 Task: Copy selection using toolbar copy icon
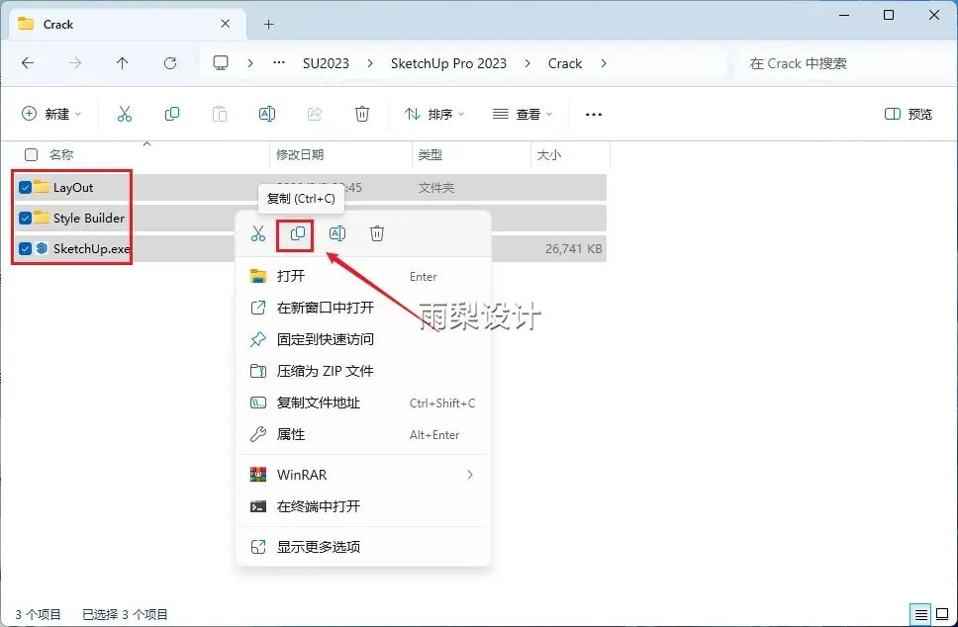click(x=172, y=114)
